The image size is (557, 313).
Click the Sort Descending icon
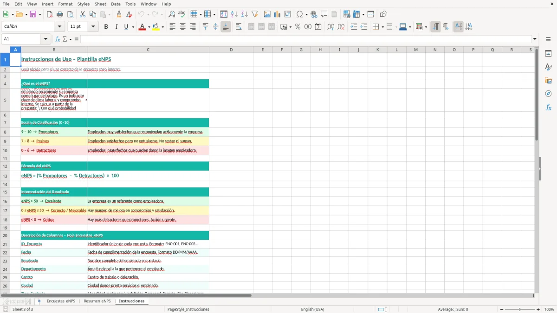click(245, 14)
